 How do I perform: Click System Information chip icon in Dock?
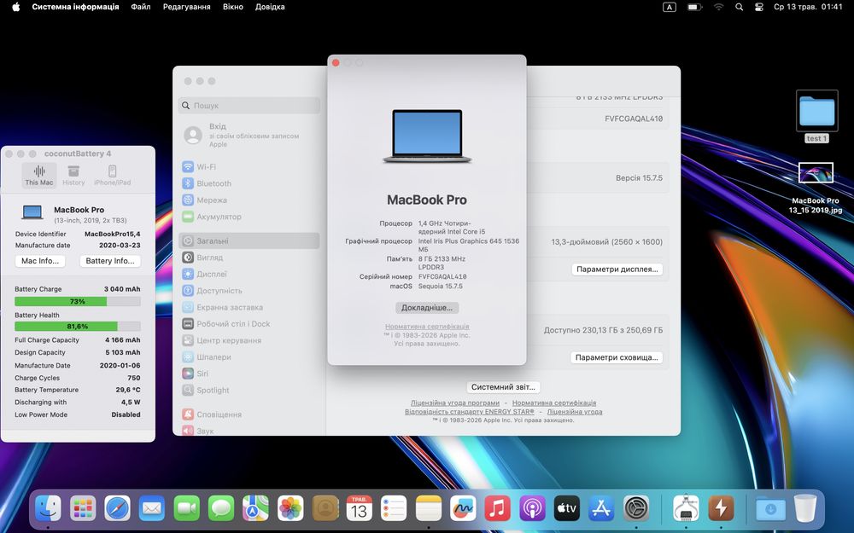[687, 508]
